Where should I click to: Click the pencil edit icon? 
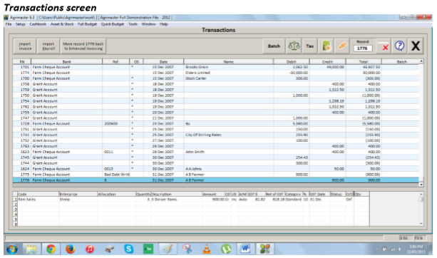point(342,46)
